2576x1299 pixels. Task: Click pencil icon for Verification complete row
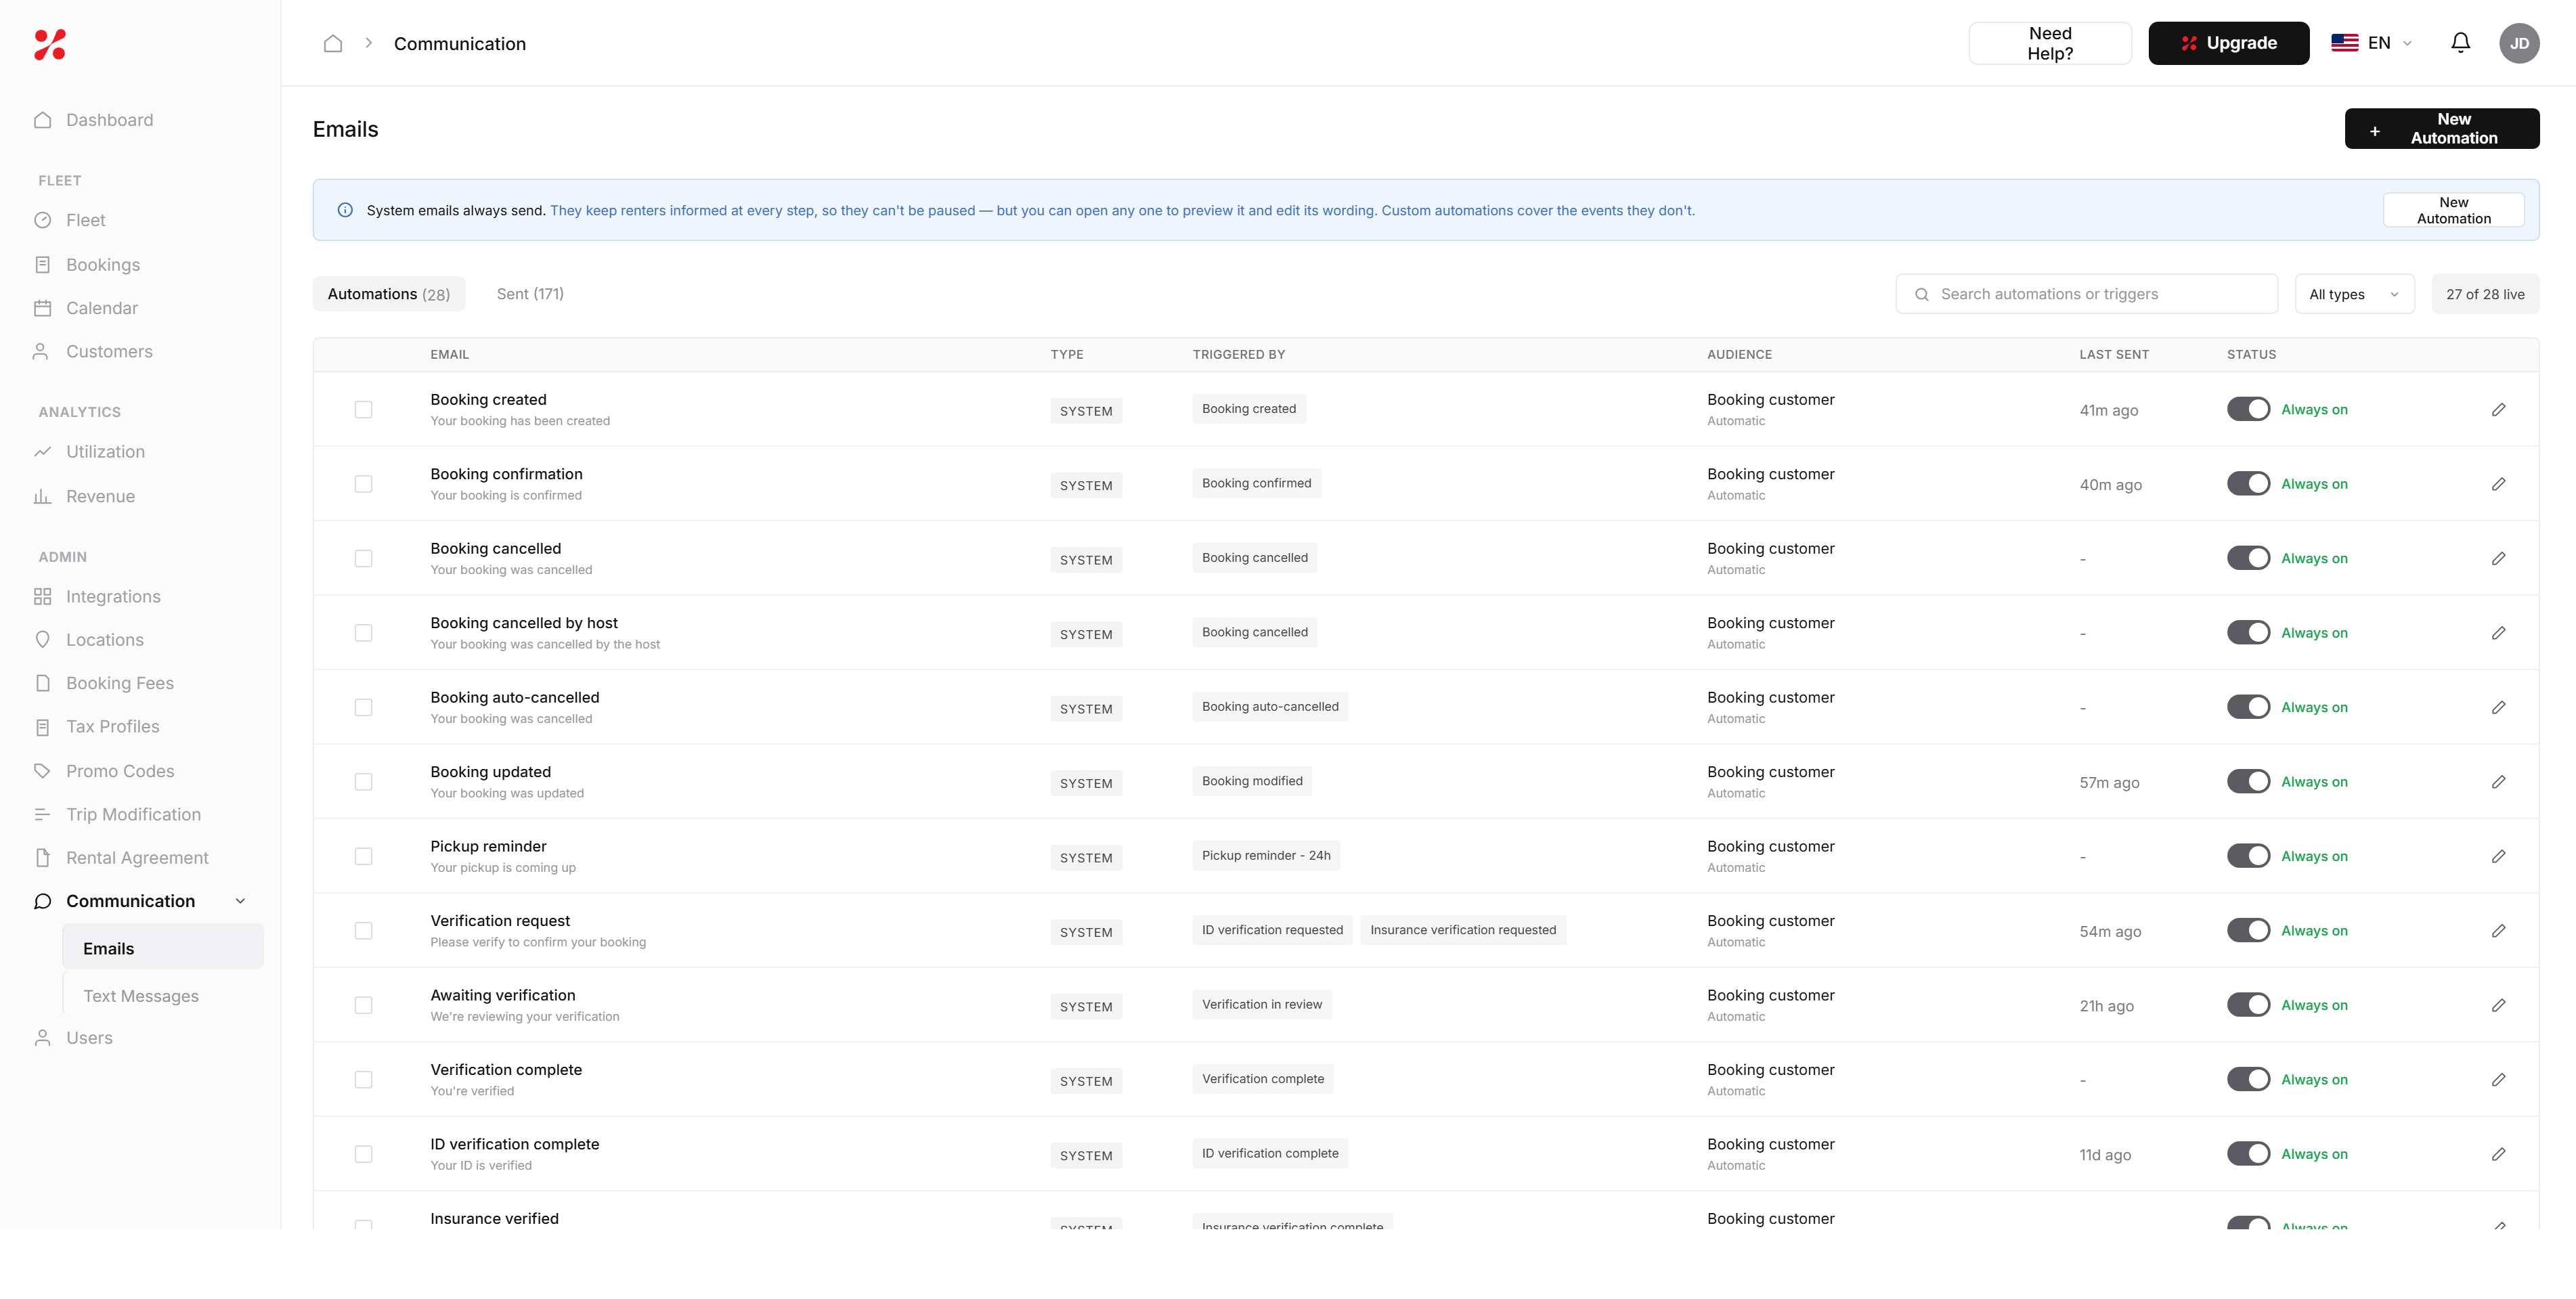[2498, 1080]
